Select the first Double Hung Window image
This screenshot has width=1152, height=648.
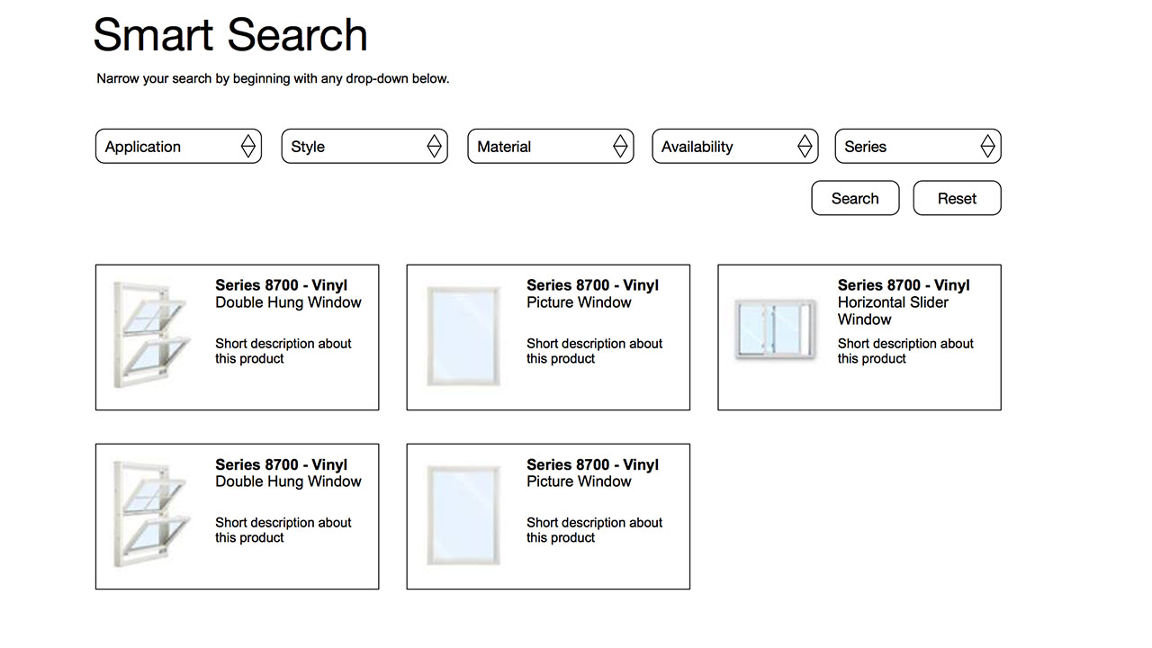[x=150, y=336]
